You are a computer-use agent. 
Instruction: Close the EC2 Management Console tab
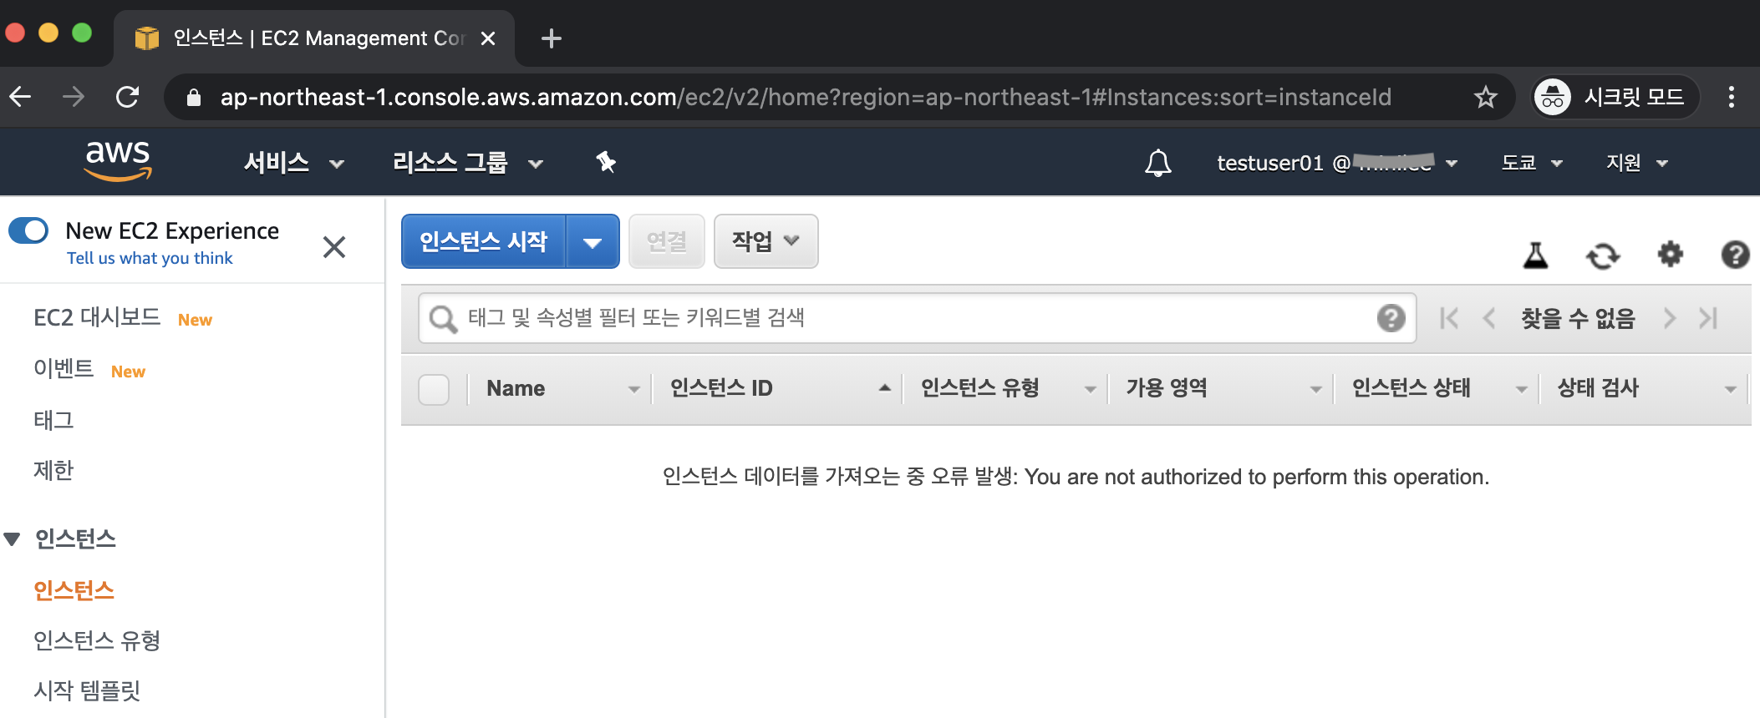pos(489,38)
